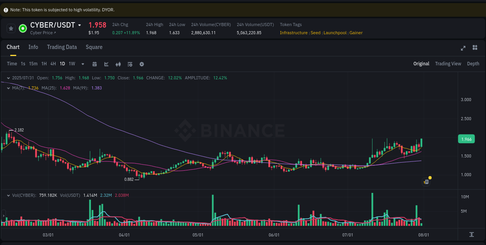This screenshot has width=486, height=245.
Task: Open the chart settings gear icon
Action: pos(142,64)
